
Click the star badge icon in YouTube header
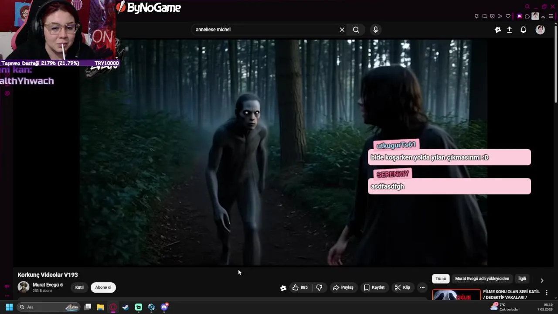(x=498, y=30)
